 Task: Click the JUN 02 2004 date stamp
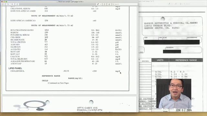tap(184, 110)
